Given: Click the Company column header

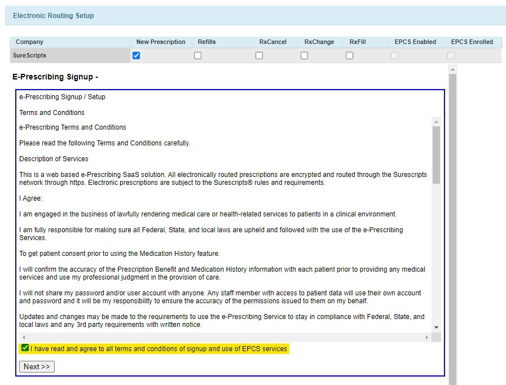Looking at the screenshot, I should (x=29, y=42).
